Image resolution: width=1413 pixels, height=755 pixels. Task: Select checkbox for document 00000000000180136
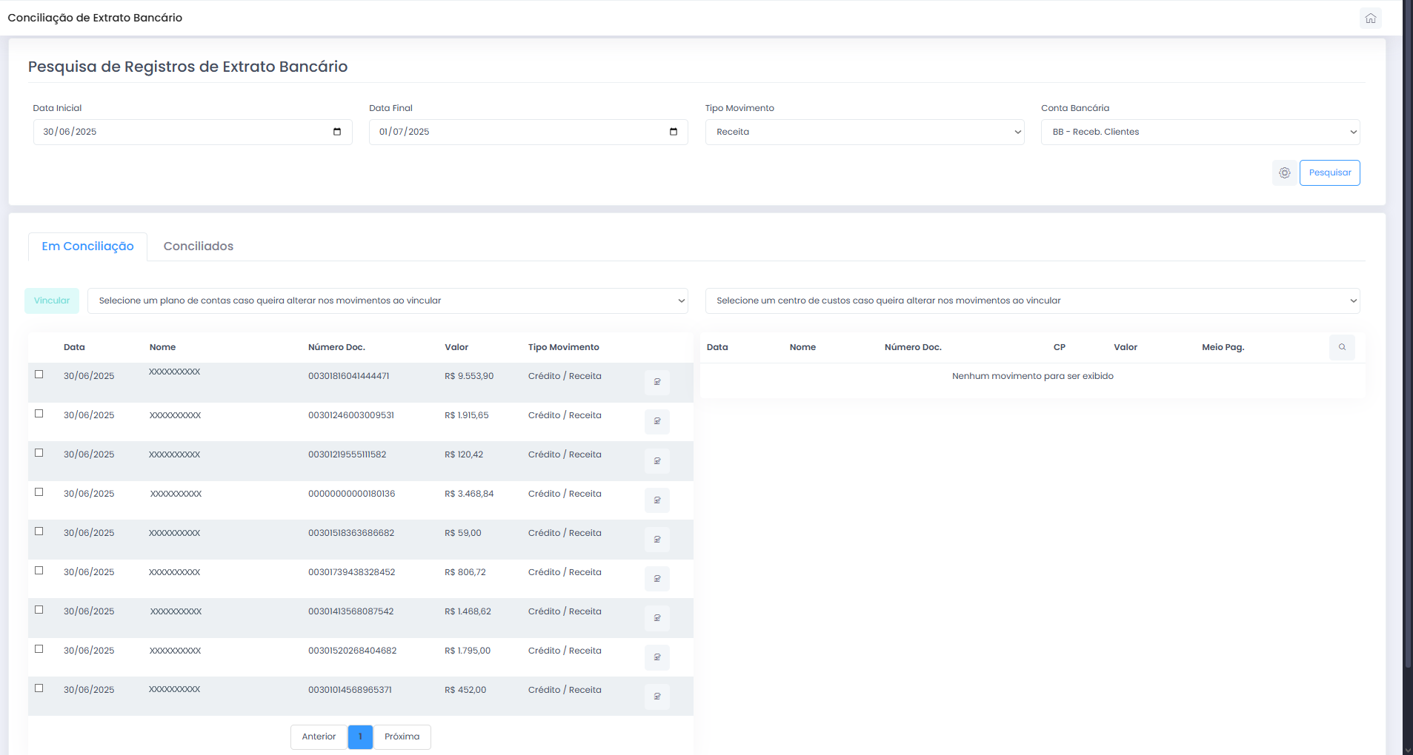pos(39,492)
